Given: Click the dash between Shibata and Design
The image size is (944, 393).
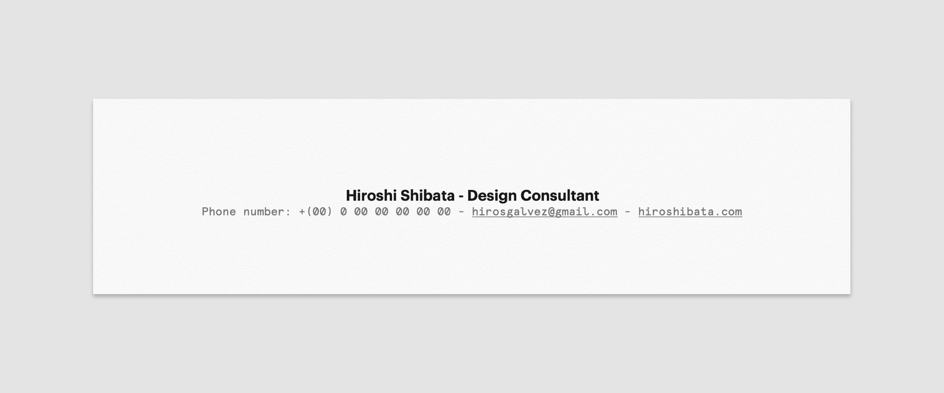Looking at the screenshot, I should (x=461, y=196).
